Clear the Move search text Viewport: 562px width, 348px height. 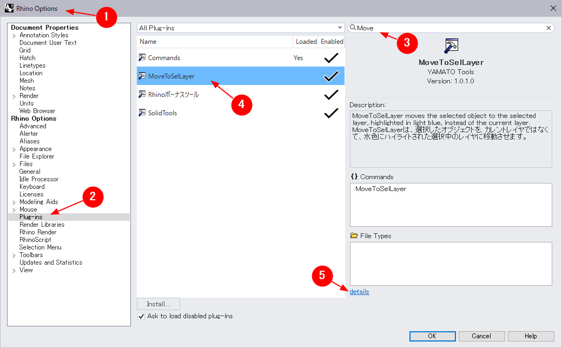click(x=548, y=28)
